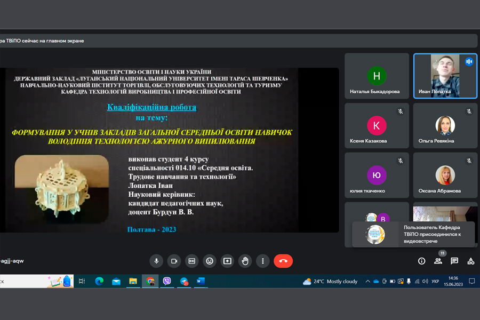The width and height of the screenshot is (480, 320).
Task: Mute microphone in meeting controls
Action: 156,261
